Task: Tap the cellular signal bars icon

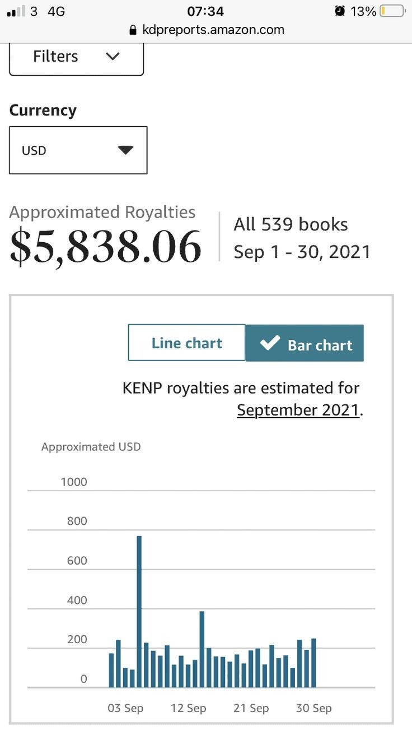Action: [x=16, y=11]
